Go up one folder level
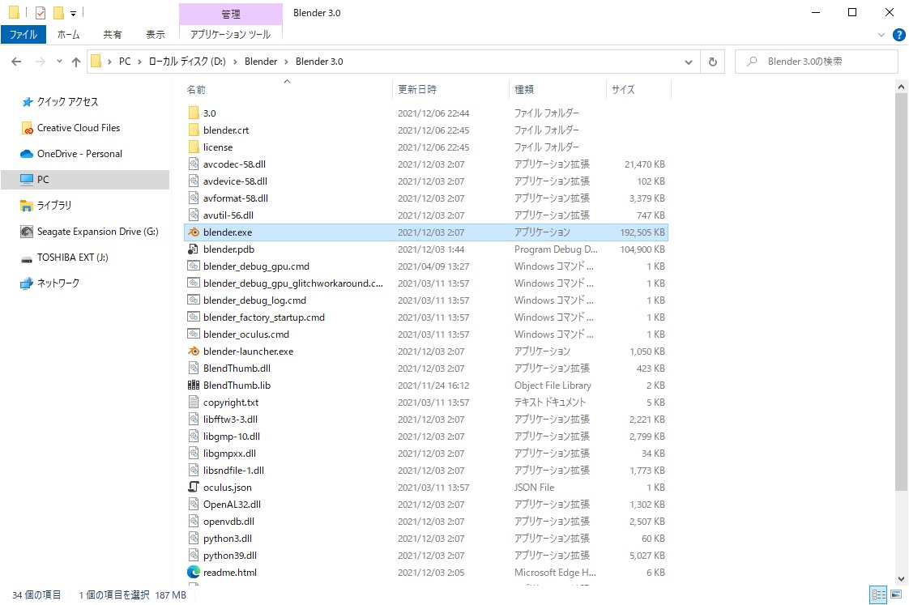 (x=76, y=62)
